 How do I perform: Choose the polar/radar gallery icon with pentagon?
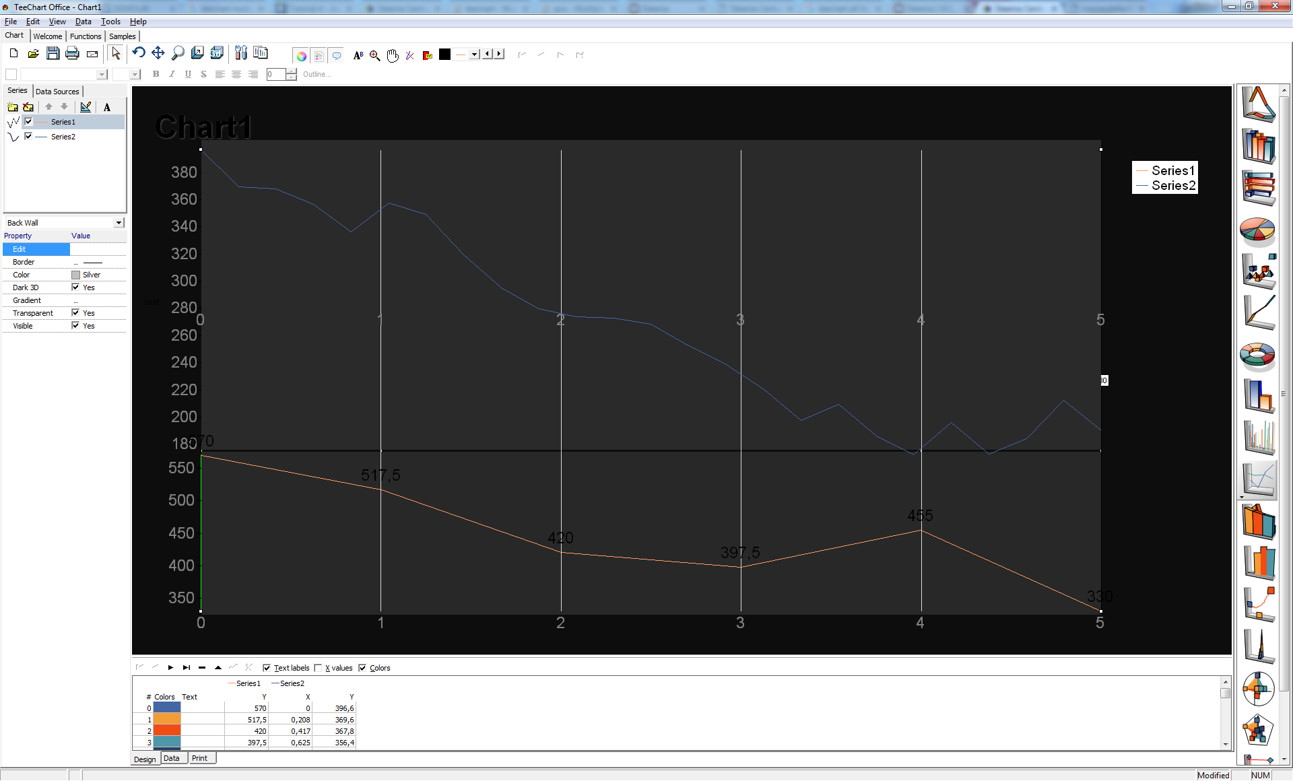click(x=1258, y=730)
